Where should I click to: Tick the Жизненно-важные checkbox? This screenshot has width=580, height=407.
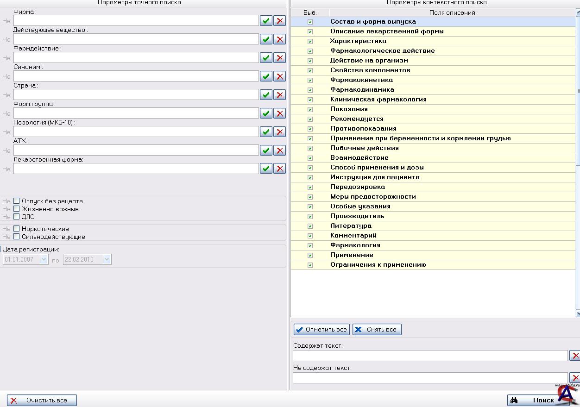coord(17,209)
